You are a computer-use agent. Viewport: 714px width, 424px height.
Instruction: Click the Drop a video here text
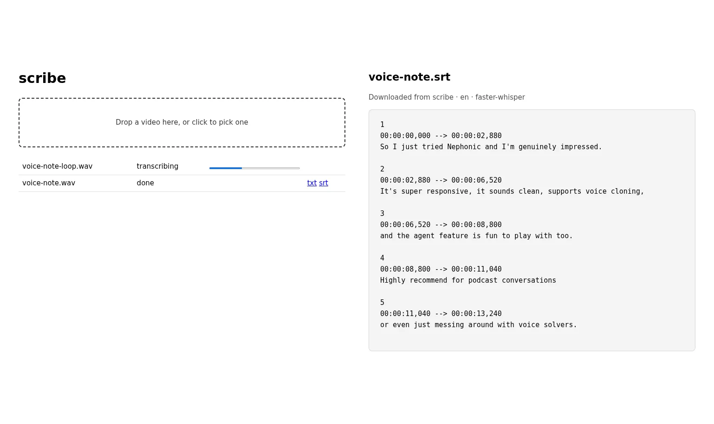pyautogui.click(x=182, y=122)
